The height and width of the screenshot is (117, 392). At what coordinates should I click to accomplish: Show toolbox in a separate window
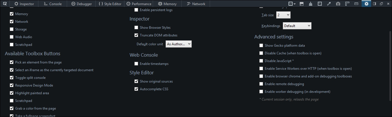381,4
